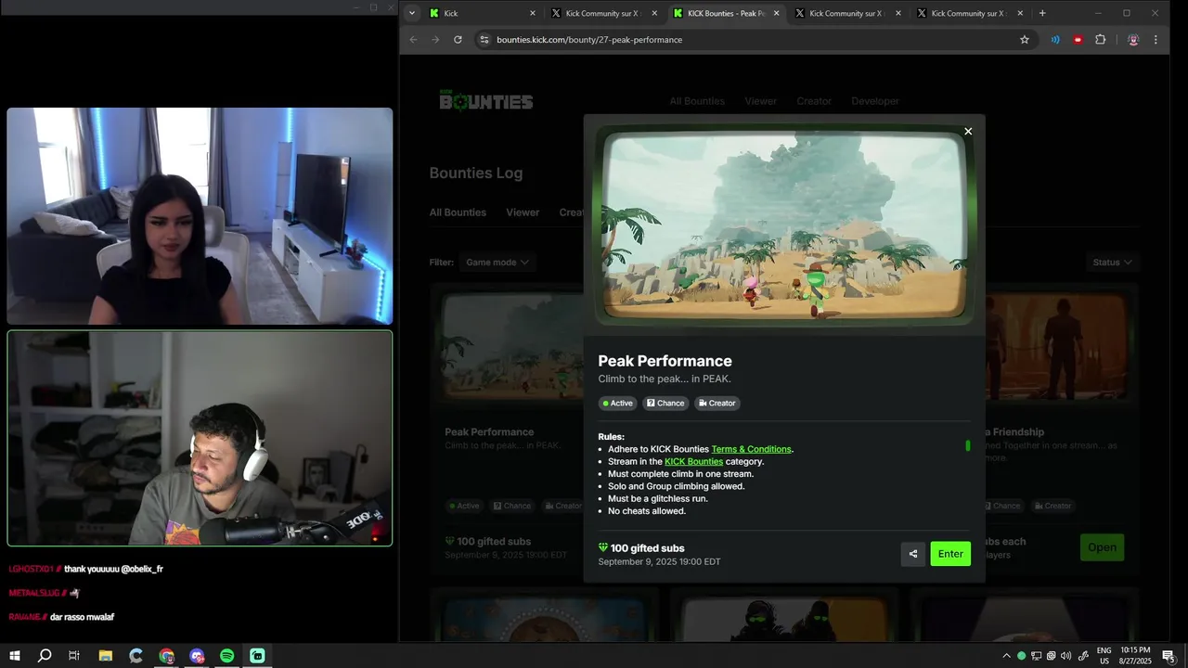Open Spotify from the taskbar
This screenshot has width=1188, height=668.
pos(227,656)
